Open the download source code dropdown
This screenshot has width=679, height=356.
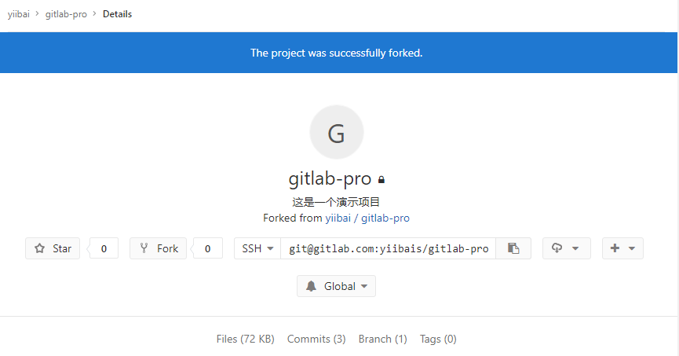566,248
